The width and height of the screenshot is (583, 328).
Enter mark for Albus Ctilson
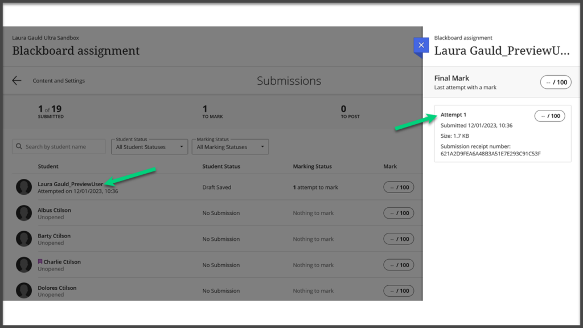(x=399, y=213)
